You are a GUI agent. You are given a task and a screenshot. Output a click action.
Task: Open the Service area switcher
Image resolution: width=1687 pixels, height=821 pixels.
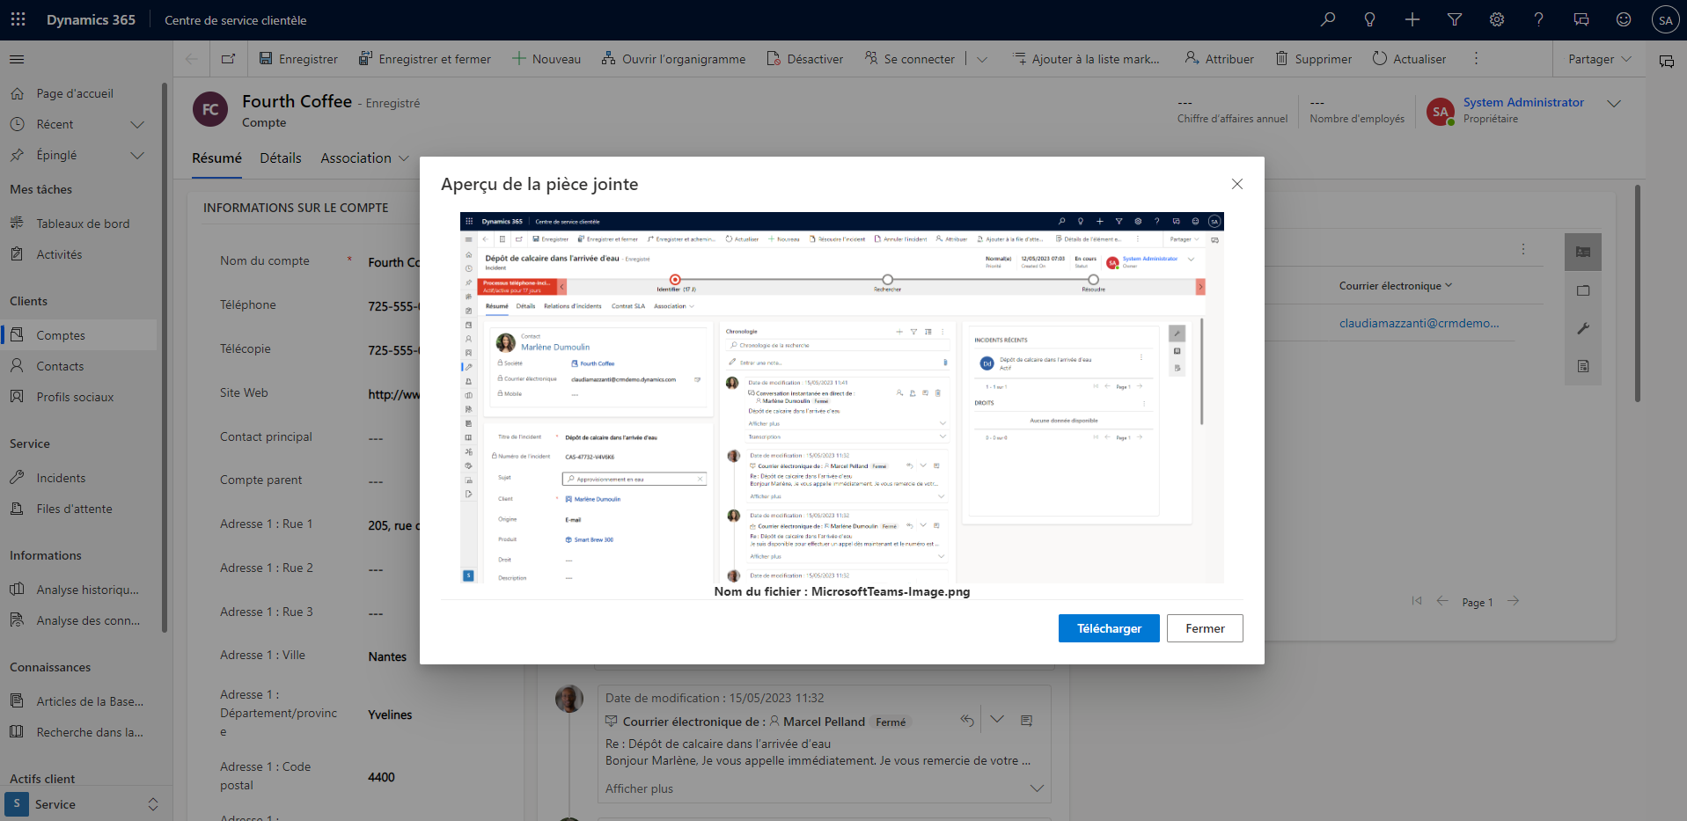pos(84,804)
